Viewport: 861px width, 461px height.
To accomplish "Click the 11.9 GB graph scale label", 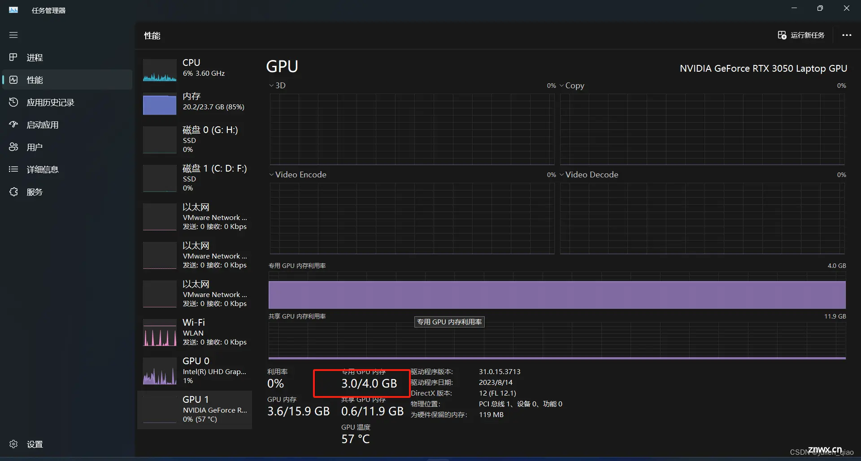I will coord(835,316).
